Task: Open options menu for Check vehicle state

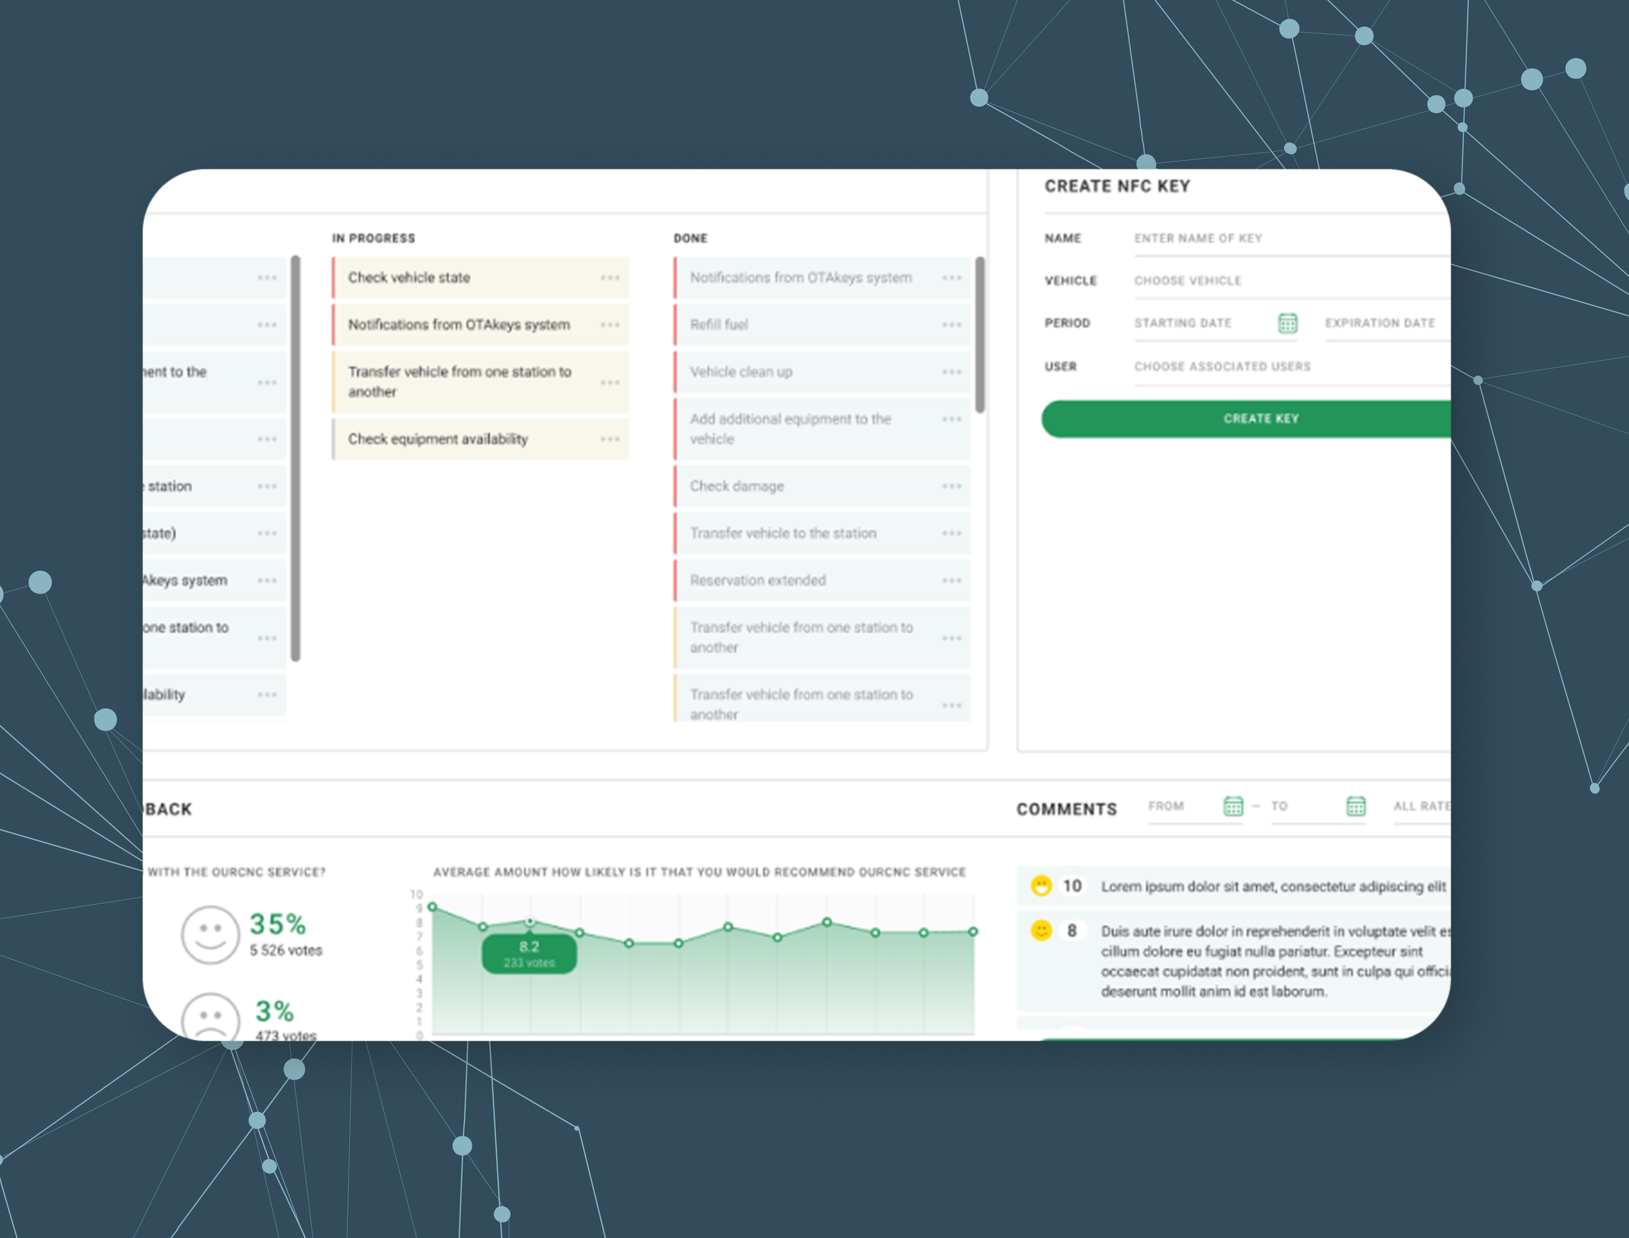Action: (x=609, y=278)
